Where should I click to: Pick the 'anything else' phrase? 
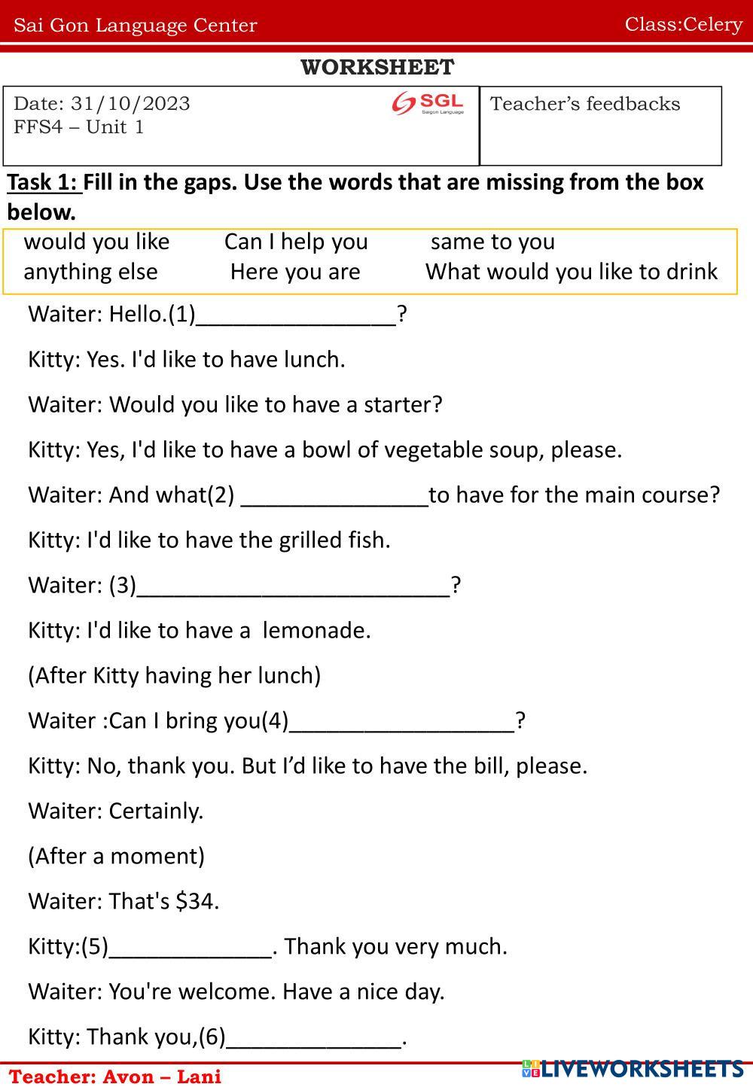point(90,272)
